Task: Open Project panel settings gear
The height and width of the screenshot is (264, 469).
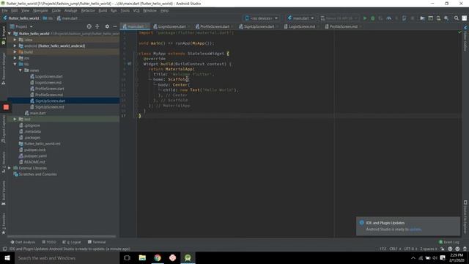Action: click(x=107, y=26)
